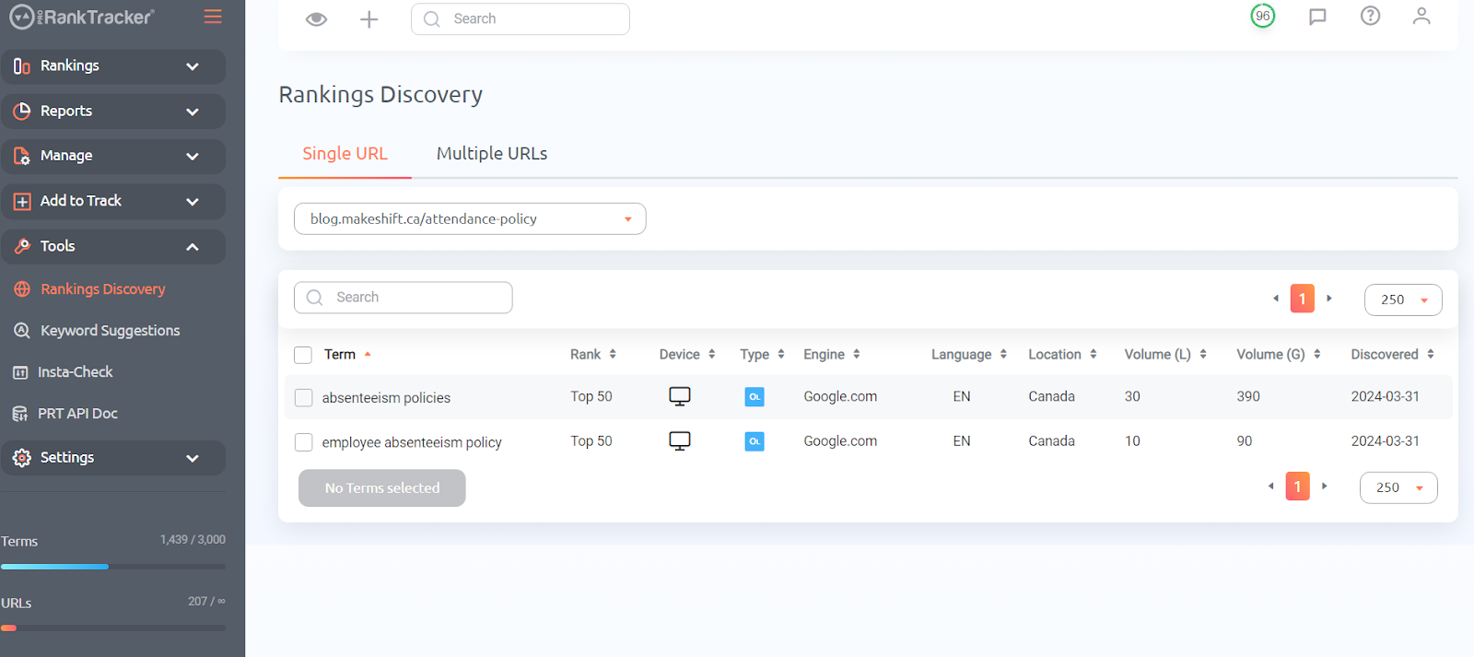
Task: Sort table by Language column
Action: [x=969, y=355]
